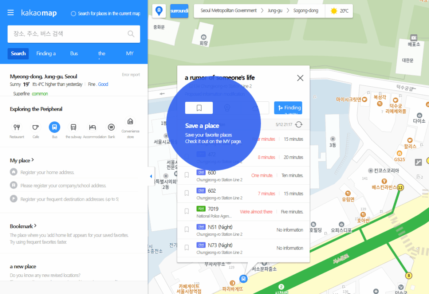
Task: Open the Bus tab
Action: [74, 54]
